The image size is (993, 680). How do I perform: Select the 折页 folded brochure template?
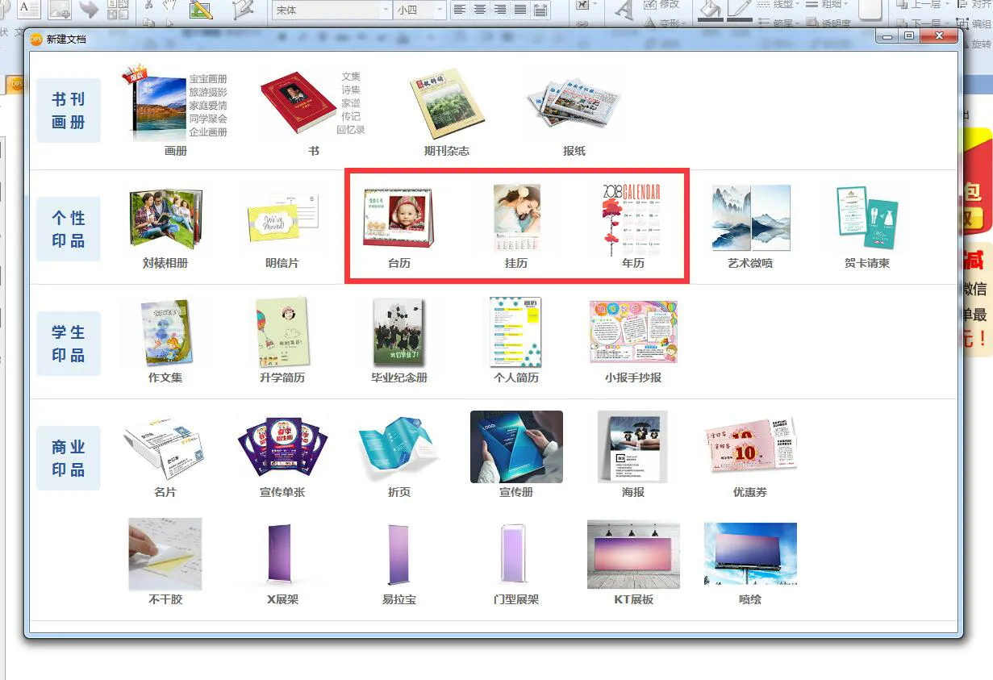(398, 448)
